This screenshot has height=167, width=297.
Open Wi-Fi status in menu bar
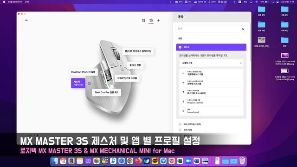tap(257, 2)
